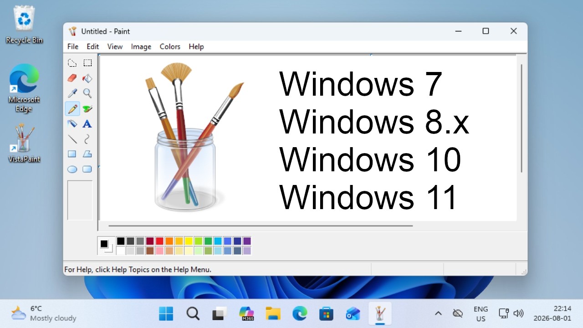This screenshot has height=328, width=583.
Task: Click the "Untitled - Paint" window title
Action: tap(105, 31)
